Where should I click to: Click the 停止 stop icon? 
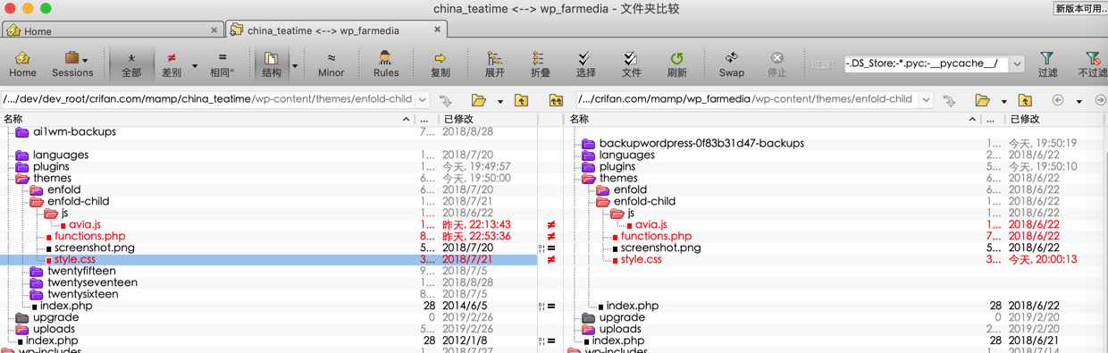coord(776,63)
